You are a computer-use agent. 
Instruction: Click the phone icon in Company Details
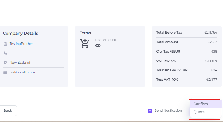[5, 53]
